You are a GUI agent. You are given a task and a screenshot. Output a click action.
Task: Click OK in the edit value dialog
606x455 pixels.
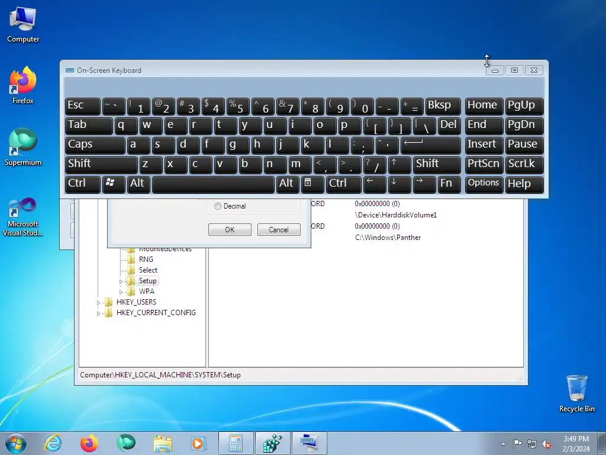(230, 229)
